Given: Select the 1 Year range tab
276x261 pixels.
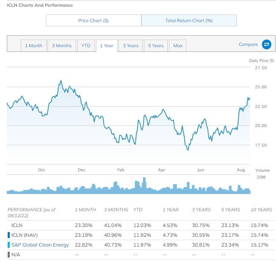Looking at the screenshot, I should click(106, 45).
